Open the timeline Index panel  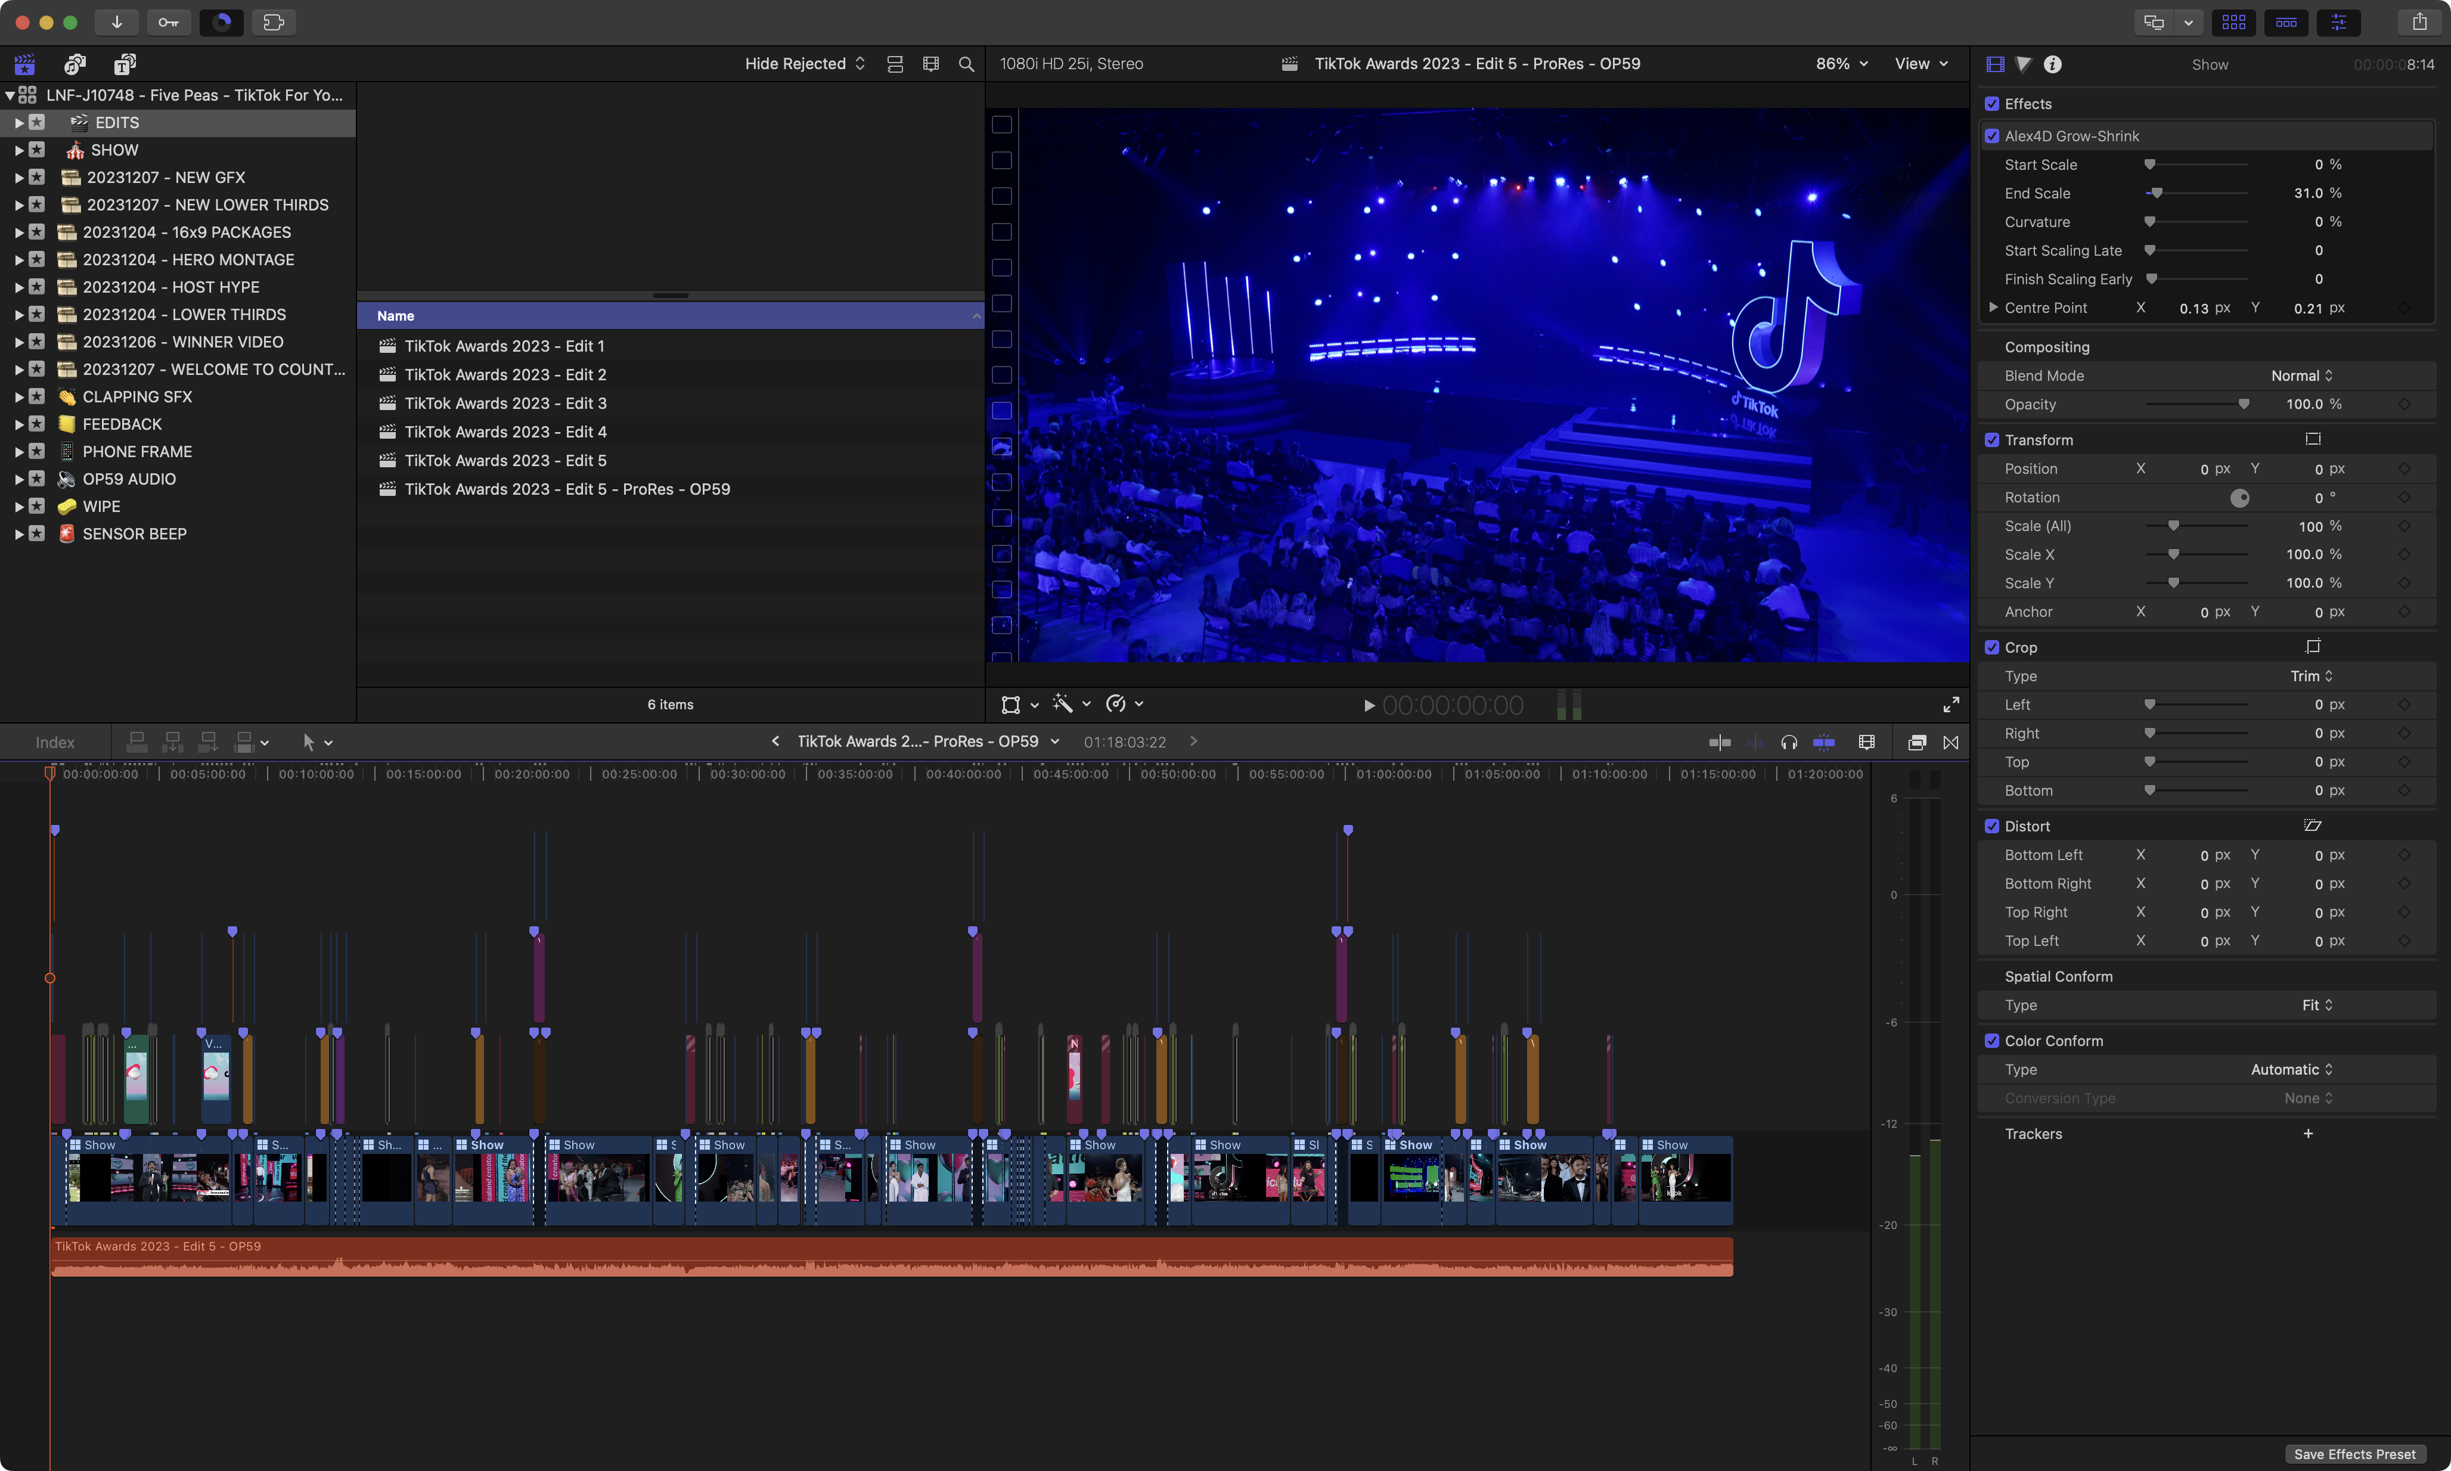point(54,743)
